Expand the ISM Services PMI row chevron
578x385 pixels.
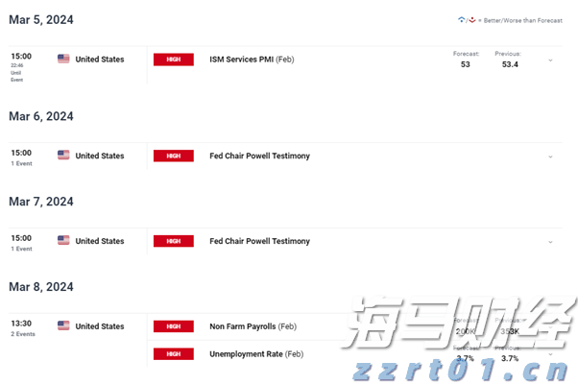[550, 60]
